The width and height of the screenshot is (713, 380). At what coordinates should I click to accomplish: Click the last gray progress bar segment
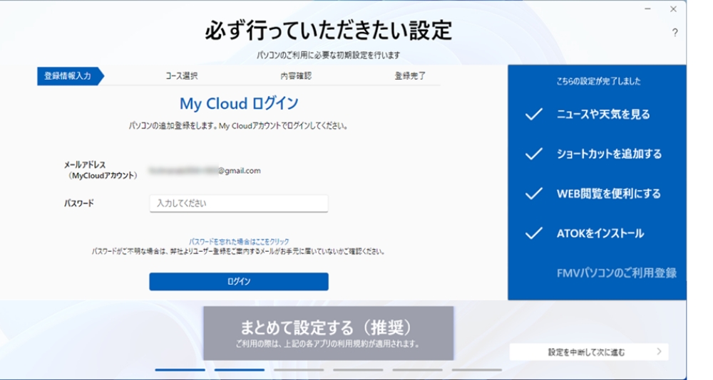pos(476,370)
